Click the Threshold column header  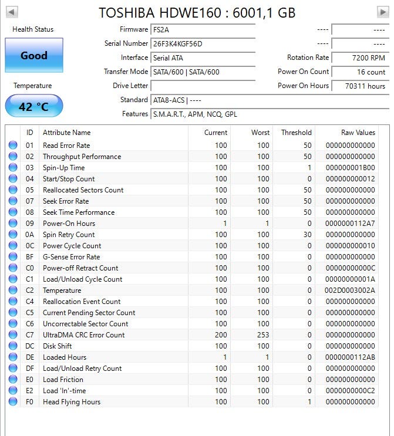coord(294,133)
